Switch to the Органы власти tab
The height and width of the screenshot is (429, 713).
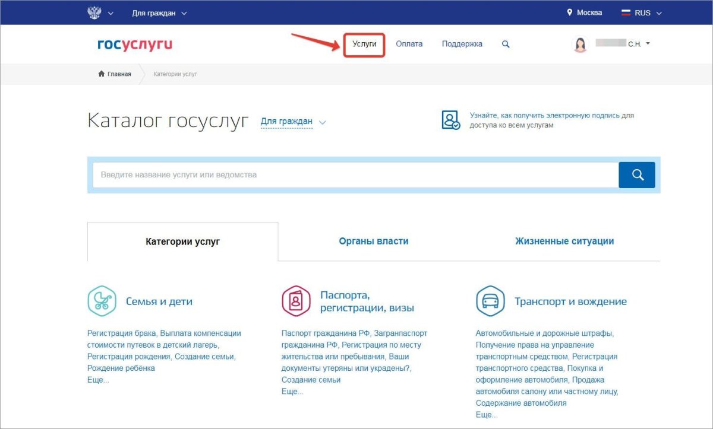(x=373, y=241)
